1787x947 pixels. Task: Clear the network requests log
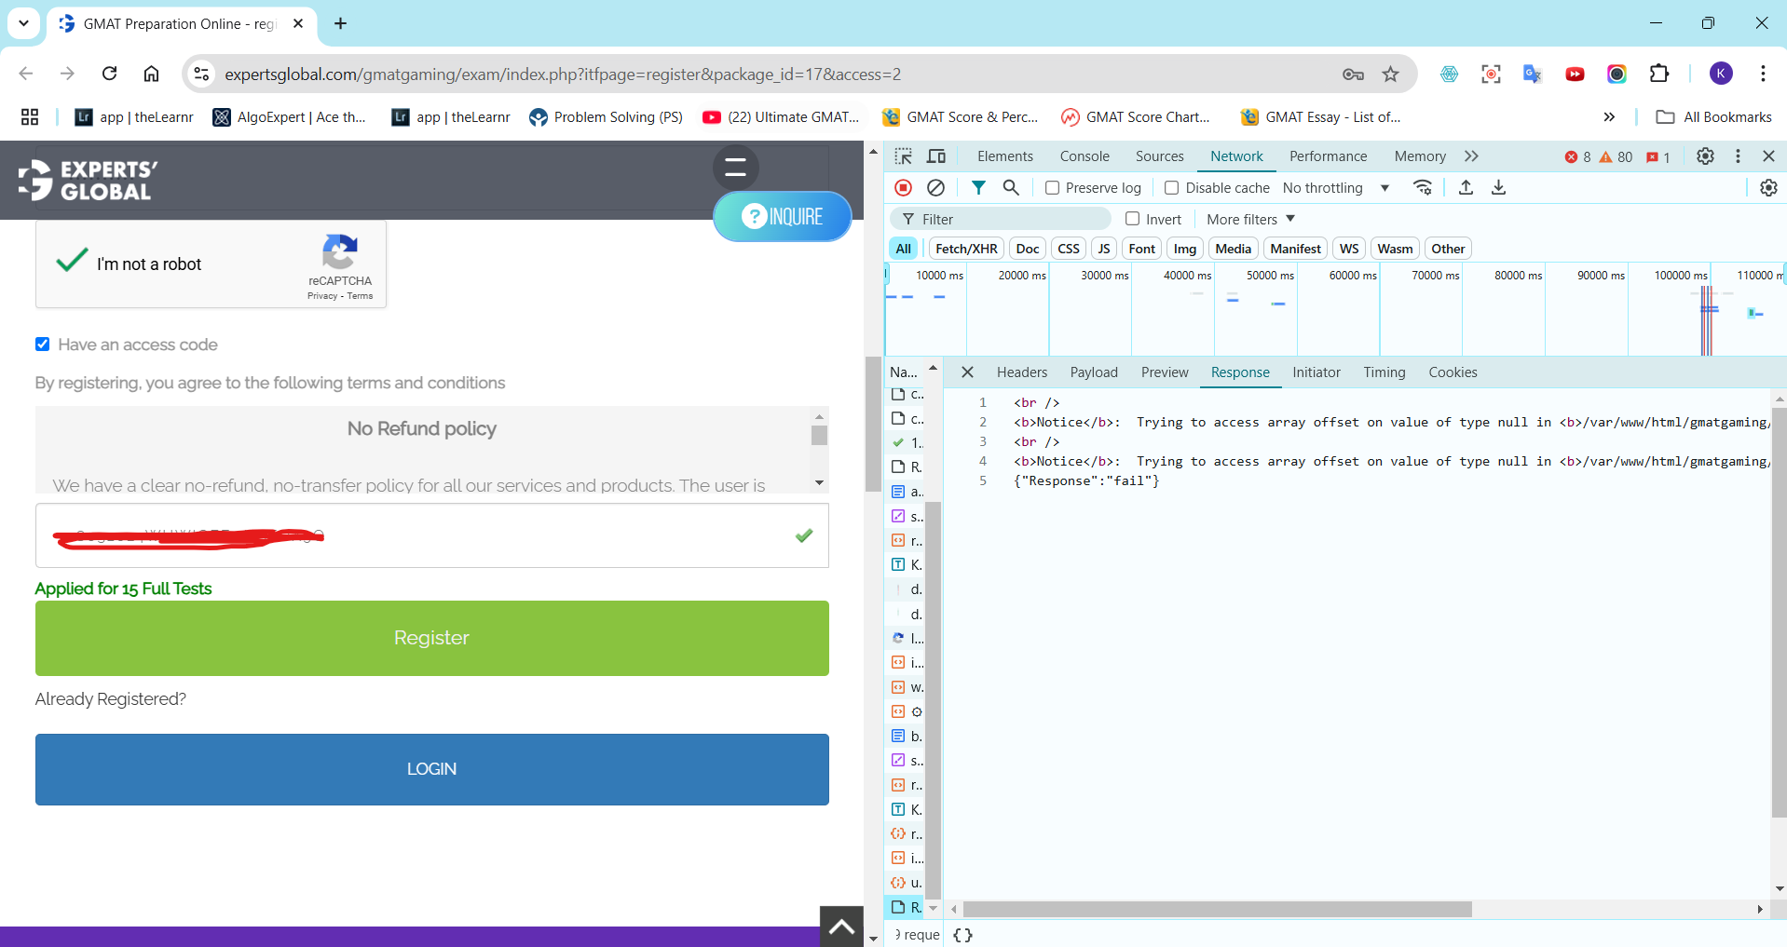click(x=936, y=187)
